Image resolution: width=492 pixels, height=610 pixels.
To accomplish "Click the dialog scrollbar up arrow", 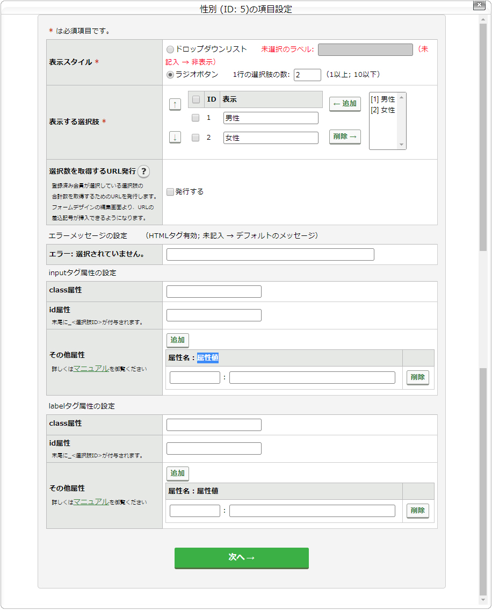I will (x=483, y=19).
